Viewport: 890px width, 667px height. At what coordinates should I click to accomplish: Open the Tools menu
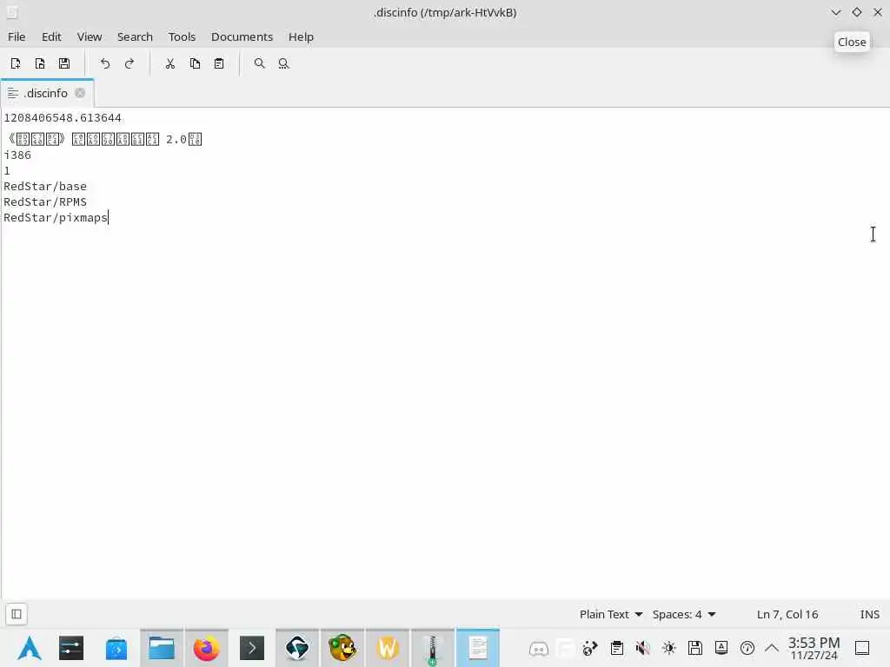pyautogui.click(x=182, y=36)
